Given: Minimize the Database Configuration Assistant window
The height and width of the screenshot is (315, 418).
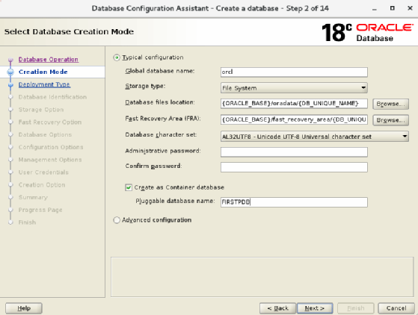Looking at the screenshot, I should pyautogui.click(x=375, y=9).
